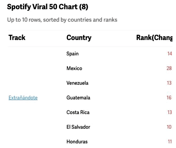
Task: Select the Spotify Viral 50 Chart title
Action: [x=48, y=7]
